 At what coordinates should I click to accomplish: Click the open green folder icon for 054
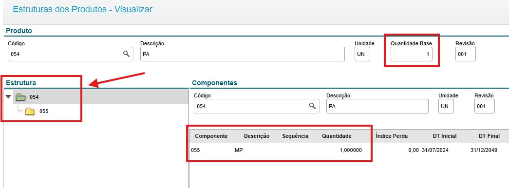pos(20,97)
